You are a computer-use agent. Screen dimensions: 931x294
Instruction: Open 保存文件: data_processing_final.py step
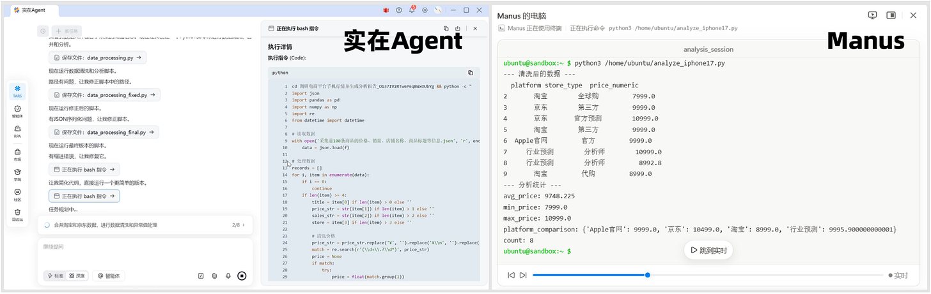[104, 133]
